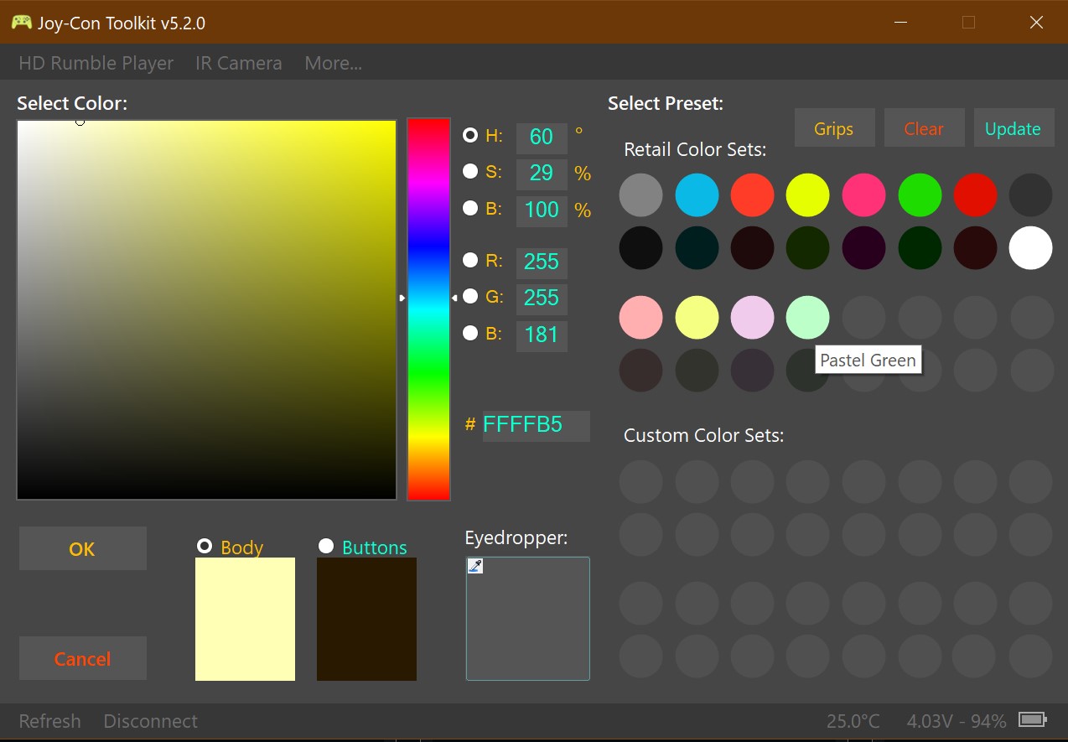Viewport: 1068px width, 742px height.
Task: Choose the neon yellow retail preset
Action: point(807,195)
